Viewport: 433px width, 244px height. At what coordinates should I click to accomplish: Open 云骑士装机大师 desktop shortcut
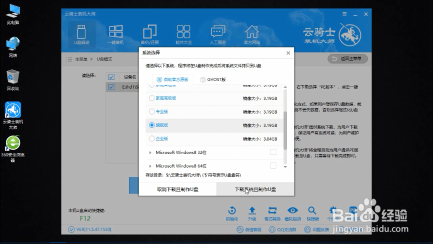13,115
